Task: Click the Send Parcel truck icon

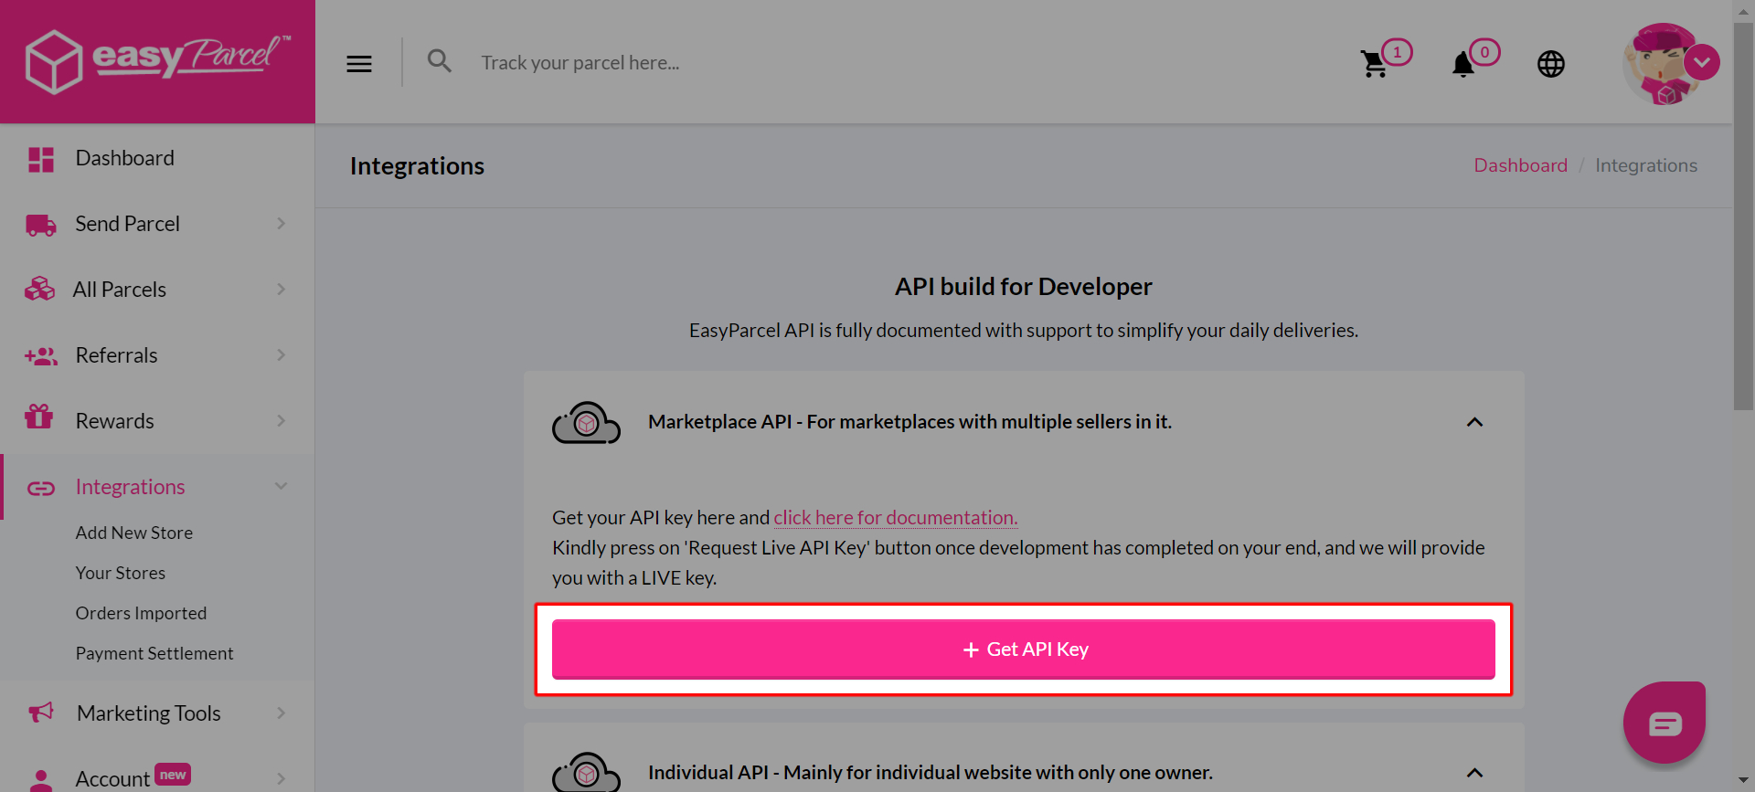Action: coord(41,225)
